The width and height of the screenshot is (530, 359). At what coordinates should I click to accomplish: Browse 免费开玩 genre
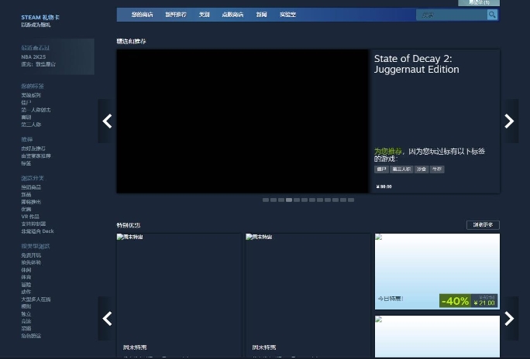(31, 255)
